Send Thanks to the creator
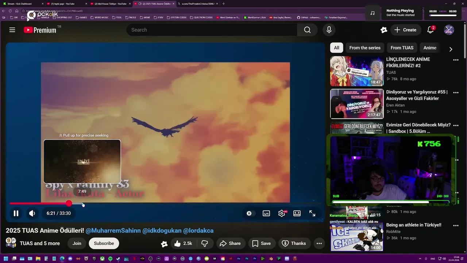Image resolution: width=467 pixels, height=263 pixels. click(294, 243)
